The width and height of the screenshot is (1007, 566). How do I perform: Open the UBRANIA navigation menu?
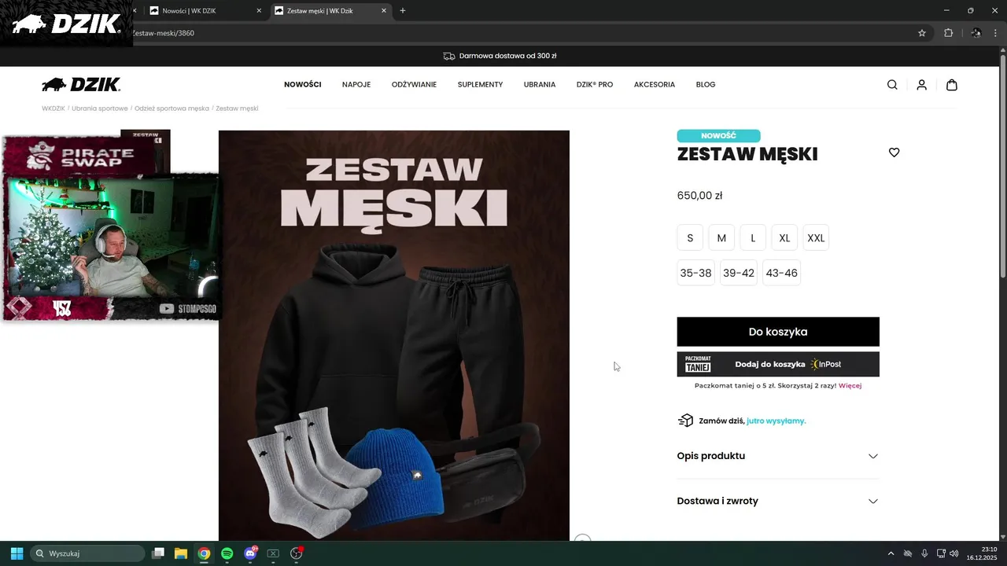(540, 85)
